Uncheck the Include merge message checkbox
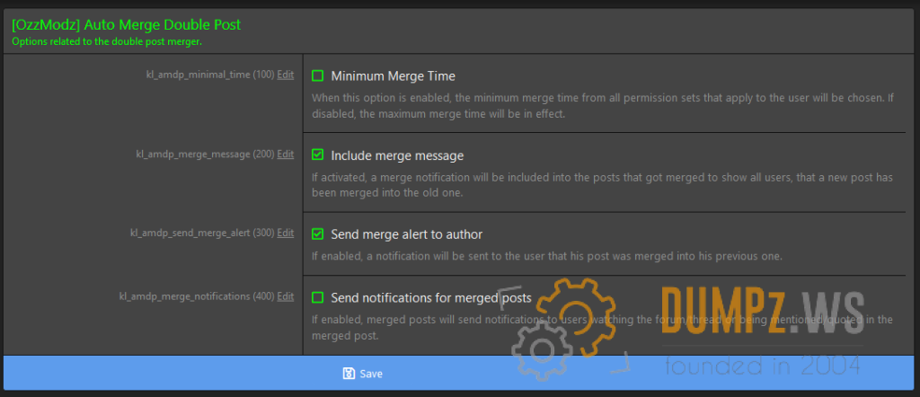 (317, 155)
